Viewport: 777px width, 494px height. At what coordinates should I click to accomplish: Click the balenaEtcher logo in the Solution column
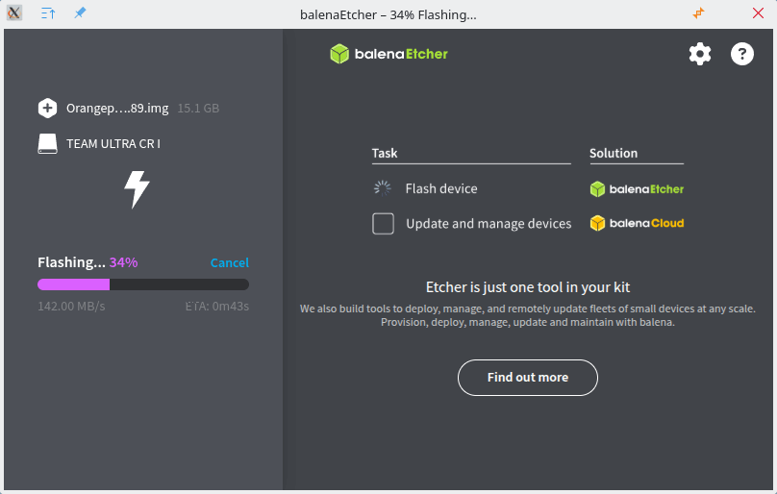[x=637, y=189]
